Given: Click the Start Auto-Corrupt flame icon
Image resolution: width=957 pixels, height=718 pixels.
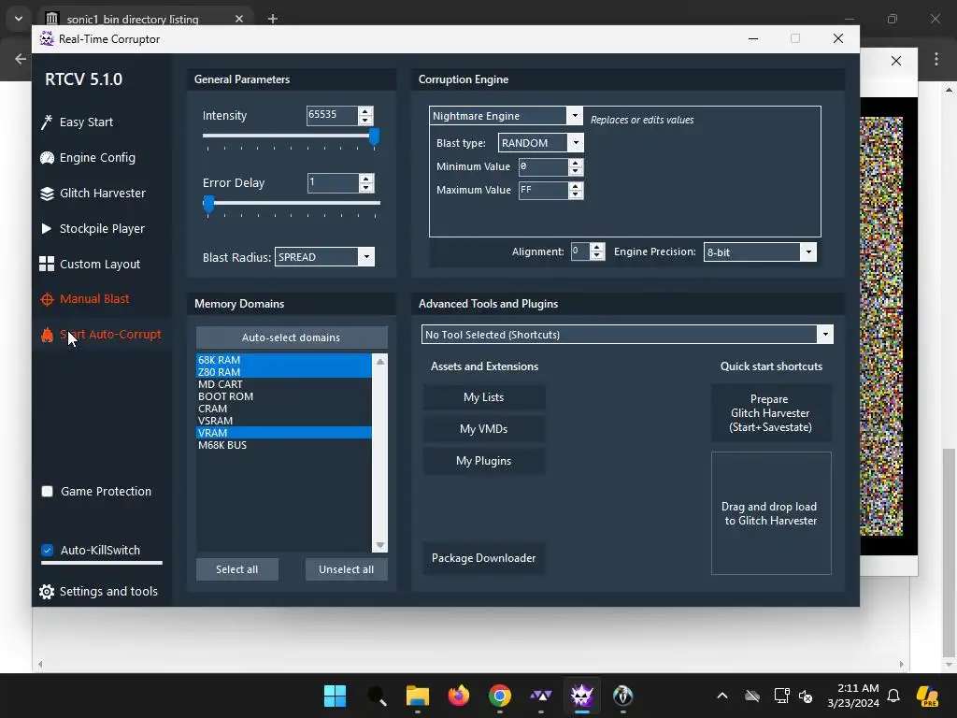Looking at the screenshot, I should (x=47, y=335).
